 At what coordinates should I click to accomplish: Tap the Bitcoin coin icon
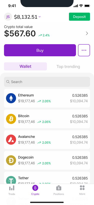pos(11,119)
